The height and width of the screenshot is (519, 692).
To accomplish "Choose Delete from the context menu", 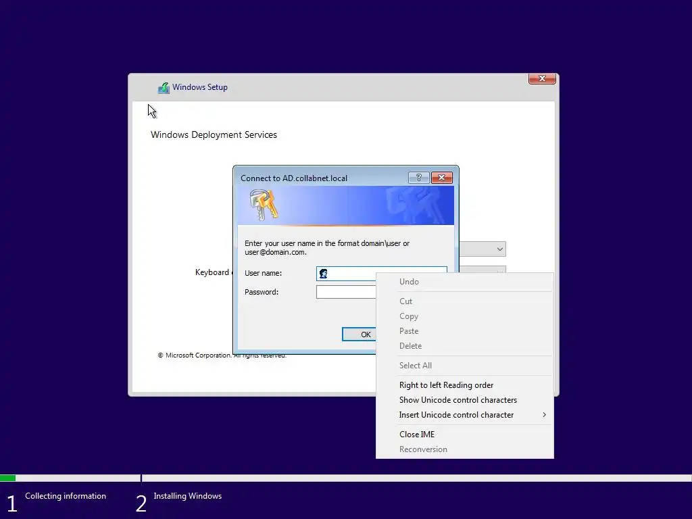I will coord(464,346).
